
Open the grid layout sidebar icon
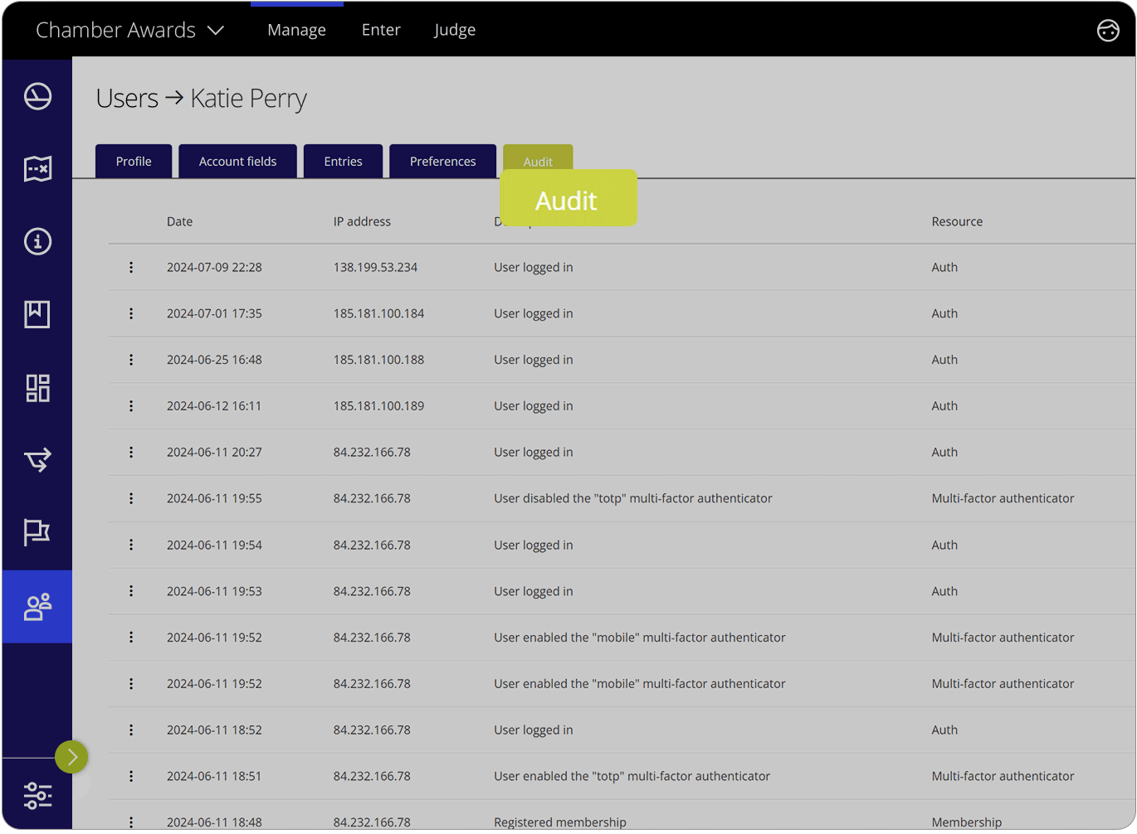pyautogui.click(x=37, y=388)
